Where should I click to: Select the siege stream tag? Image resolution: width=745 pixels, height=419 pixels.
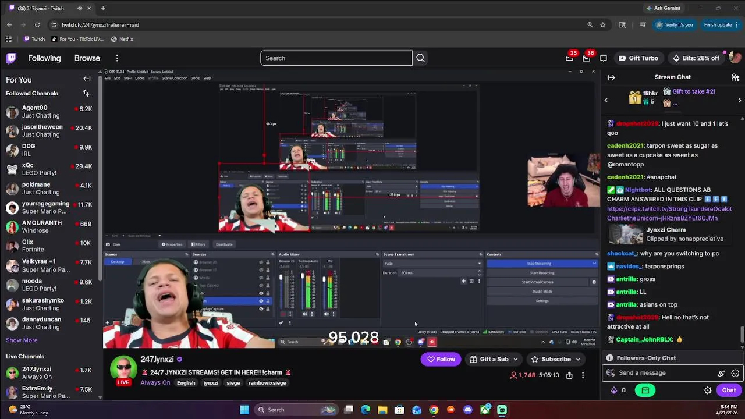233,383
